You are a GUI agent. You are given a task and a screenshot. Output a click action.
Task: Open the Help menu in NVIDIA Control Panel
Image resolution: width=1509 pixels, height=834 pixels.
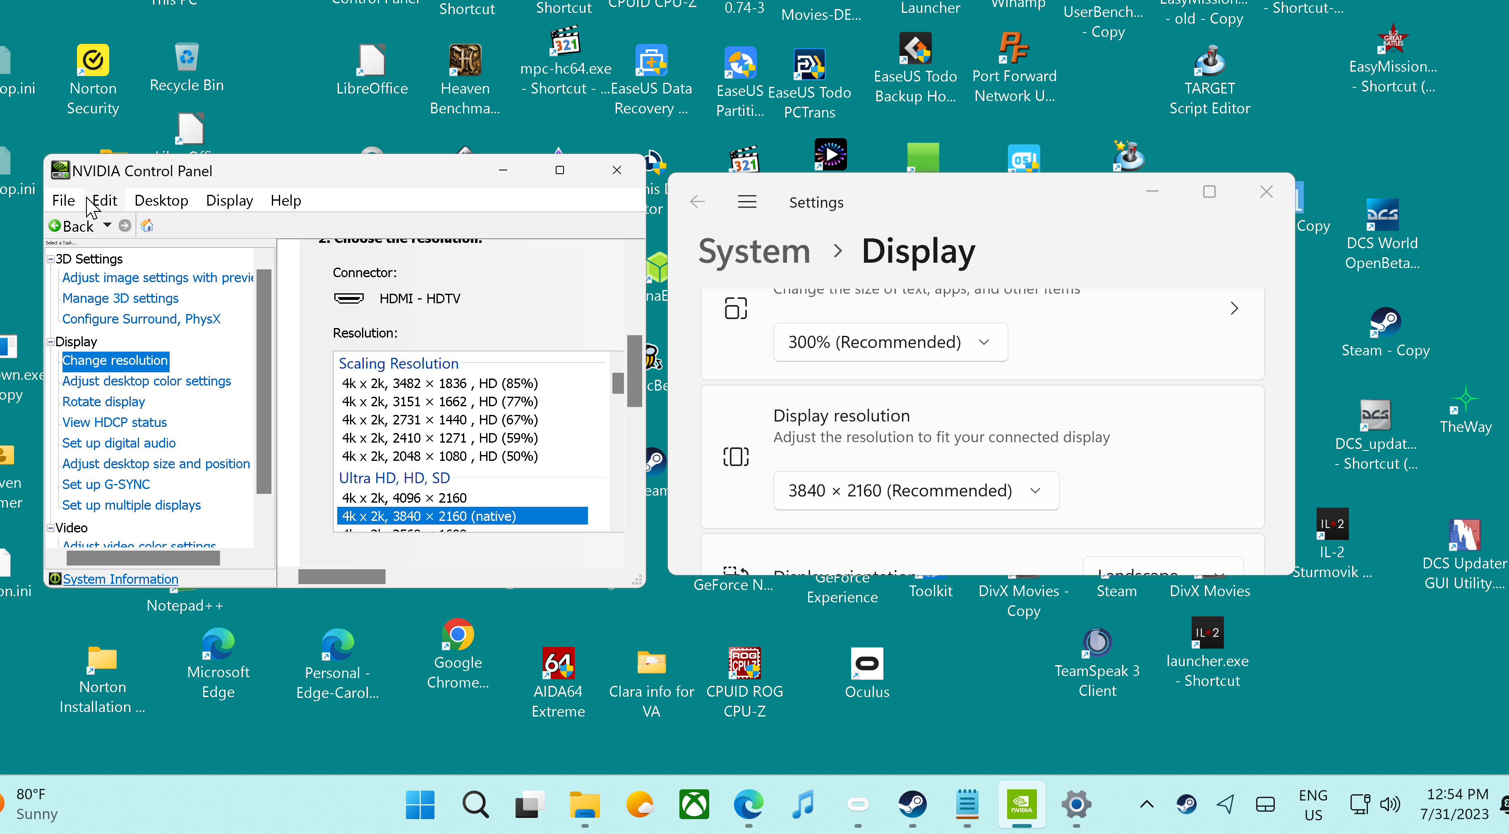pos(286,200)
